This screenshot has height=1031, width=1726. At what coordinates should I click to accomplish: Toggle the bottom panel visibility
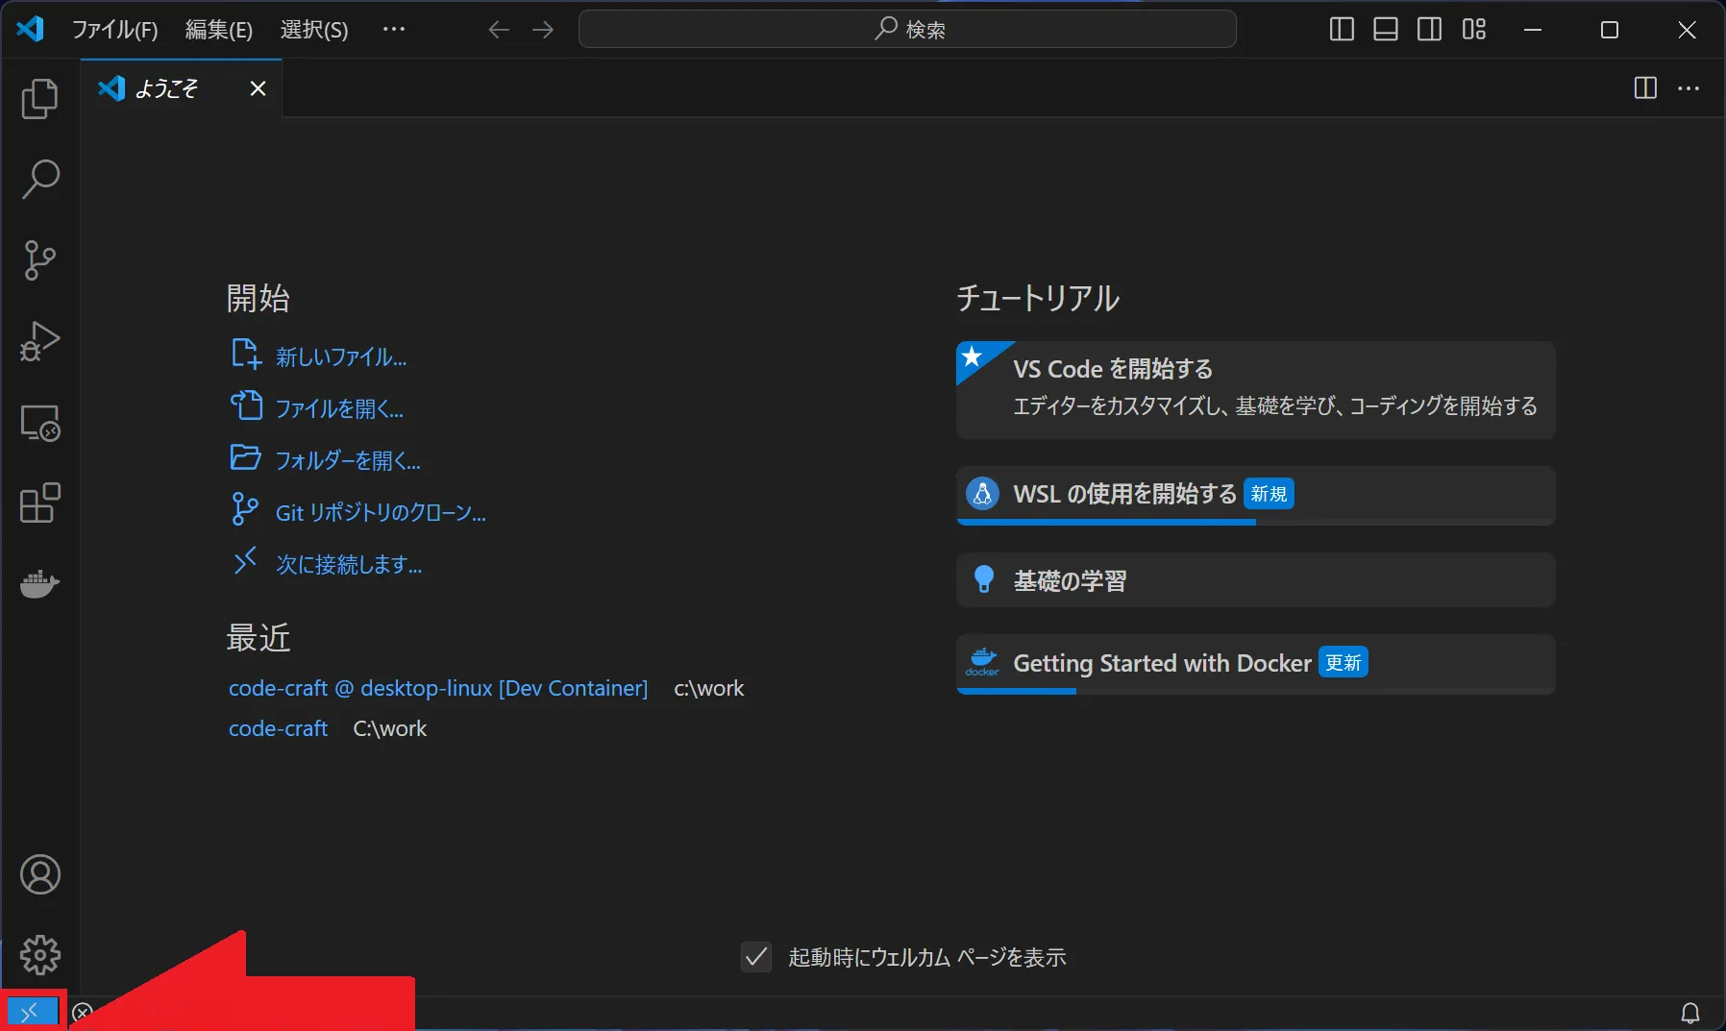pyautogui.click(x=1385, y=29)
